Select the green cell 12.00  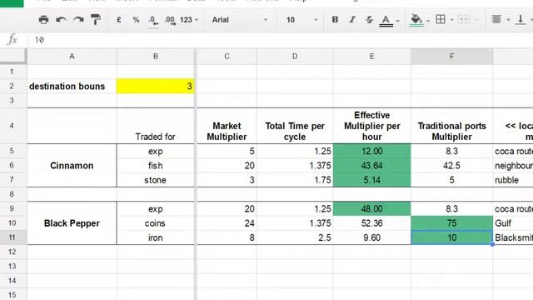(x=372, y=151)
